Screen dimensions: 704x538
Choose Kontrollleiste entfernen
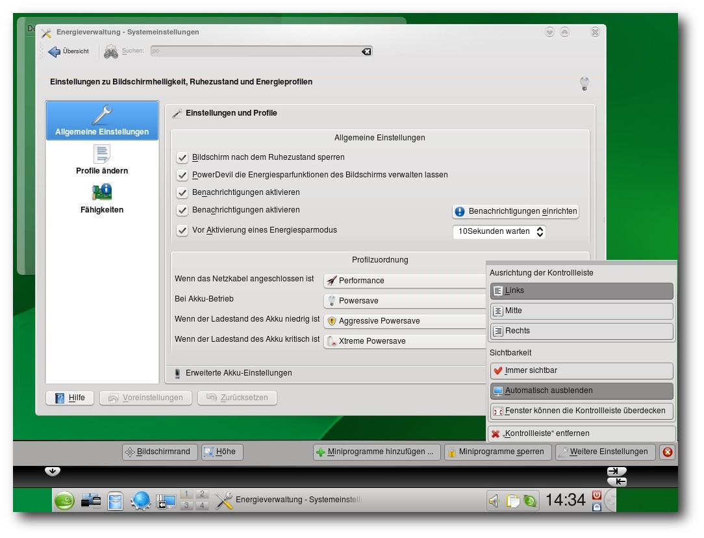(x=582, y=434)
